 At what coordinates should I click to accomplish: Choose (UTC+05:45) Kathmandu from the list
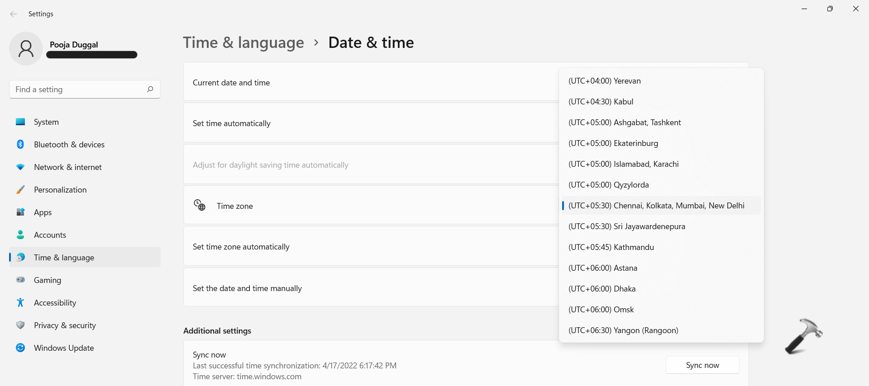click(x=611, y=247)
